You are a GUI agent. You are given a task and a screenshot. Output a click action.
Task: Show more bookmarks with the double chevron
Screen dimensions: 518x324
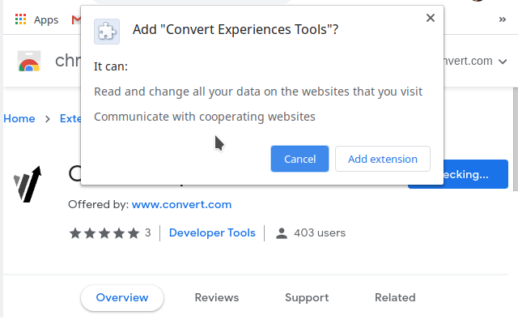(502, 19)
